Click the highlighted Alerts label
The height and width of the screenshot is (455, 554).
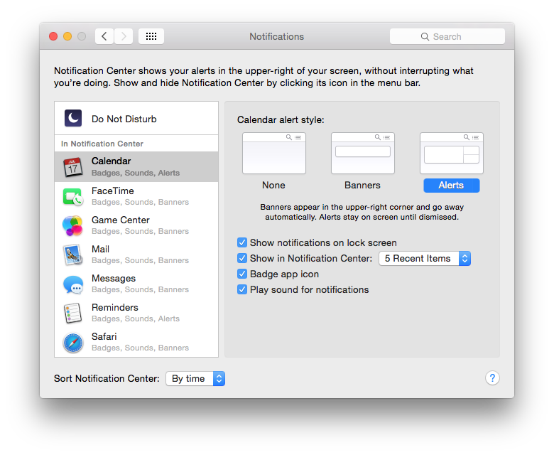click(452, 186)
